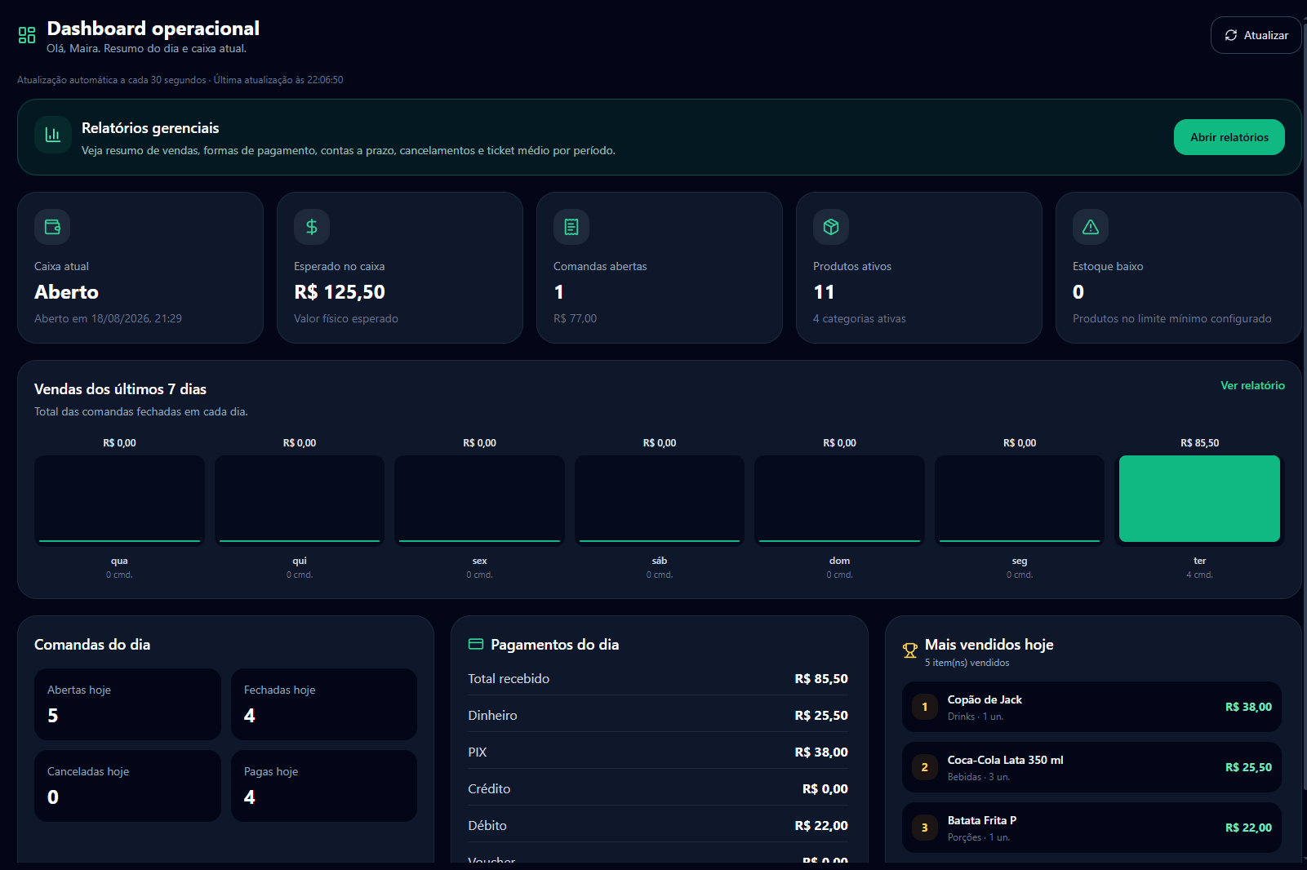
Task: Click the trophy icon beside Mais vendidos hoje
Action: point(910,650)
